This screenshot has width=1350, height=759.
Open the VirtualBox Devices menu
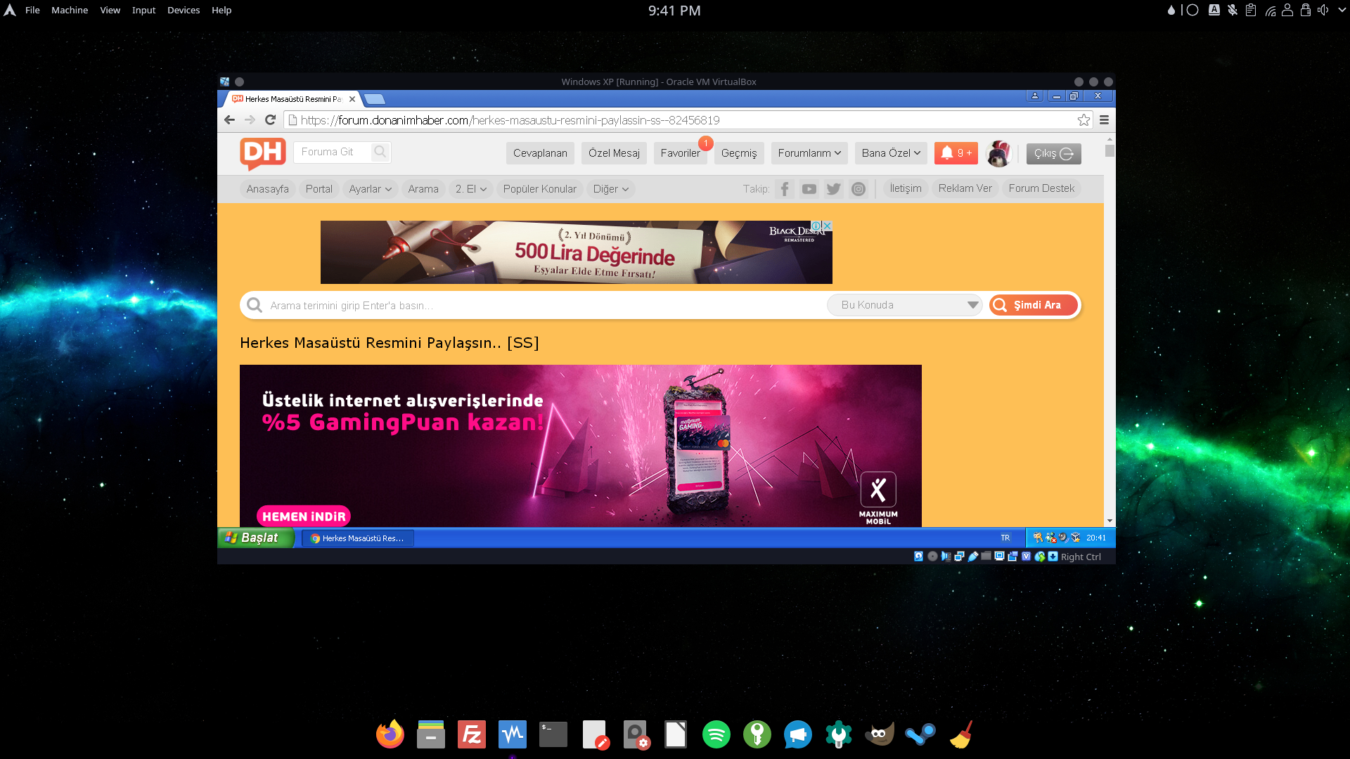(184, 10)
